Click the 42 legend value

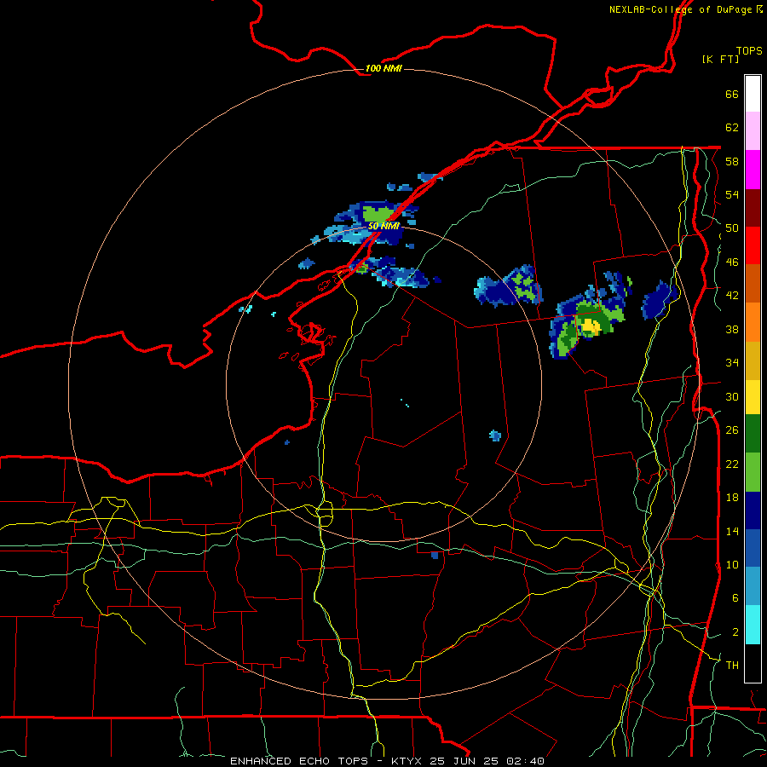coord(732,296)
